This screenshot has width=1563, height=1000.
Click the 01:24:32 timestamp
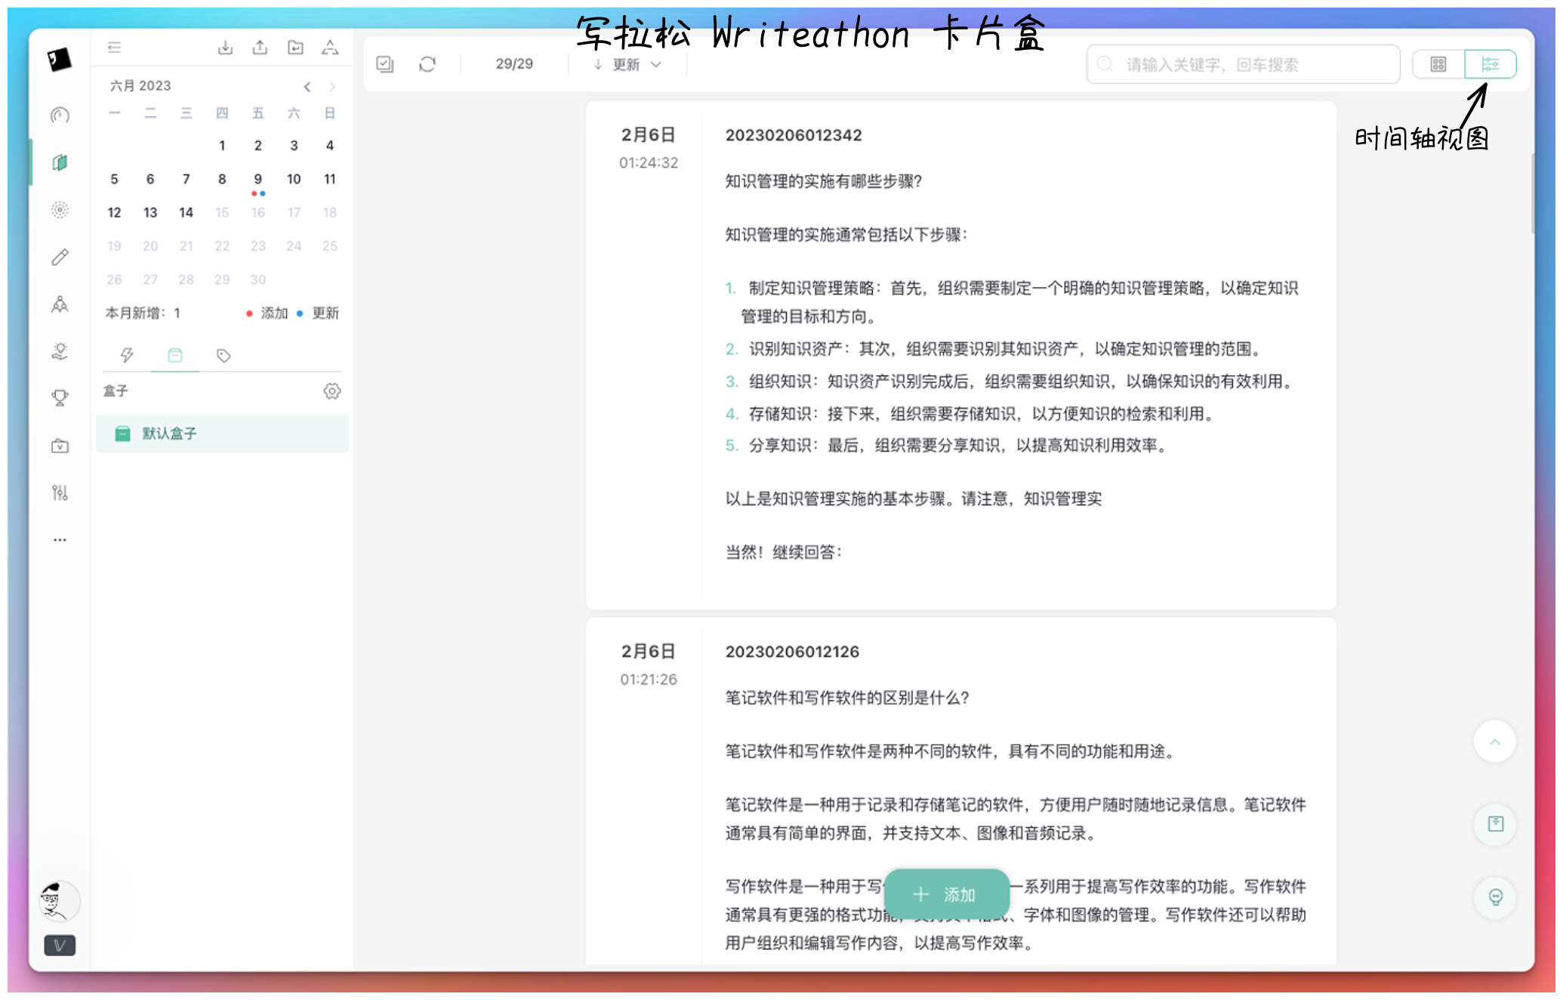click(x=649, y=163)
